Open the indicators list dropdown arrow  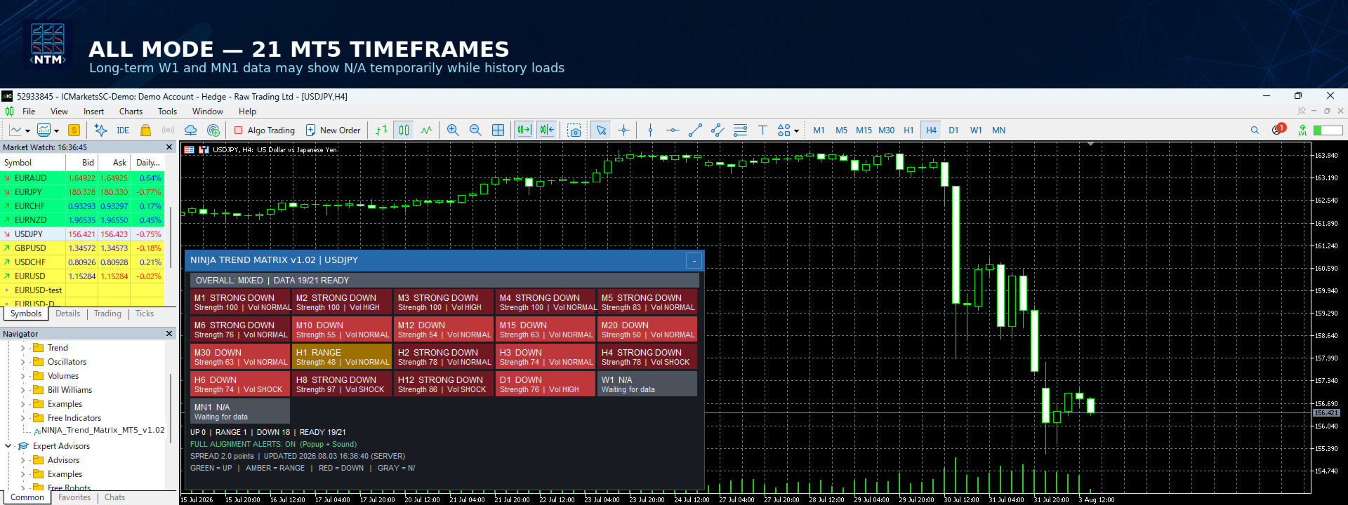click(x=56, y=130)
